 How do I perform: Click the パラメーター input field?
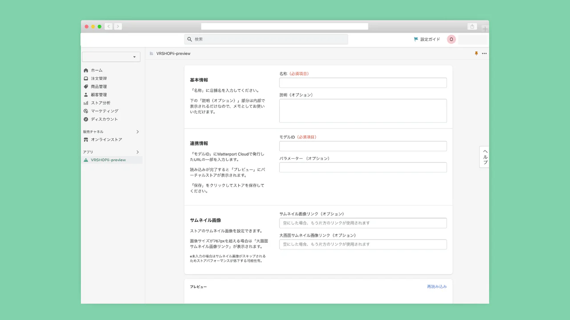pyautogui.click(x=363, y=167)
